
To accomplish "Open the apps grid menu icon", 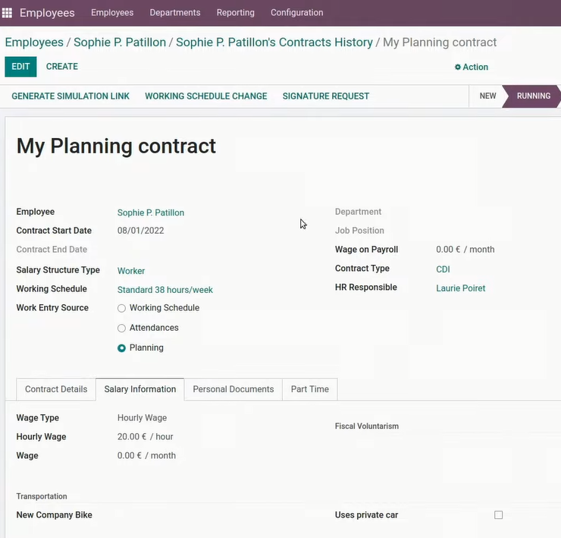I will pos(7,13).
